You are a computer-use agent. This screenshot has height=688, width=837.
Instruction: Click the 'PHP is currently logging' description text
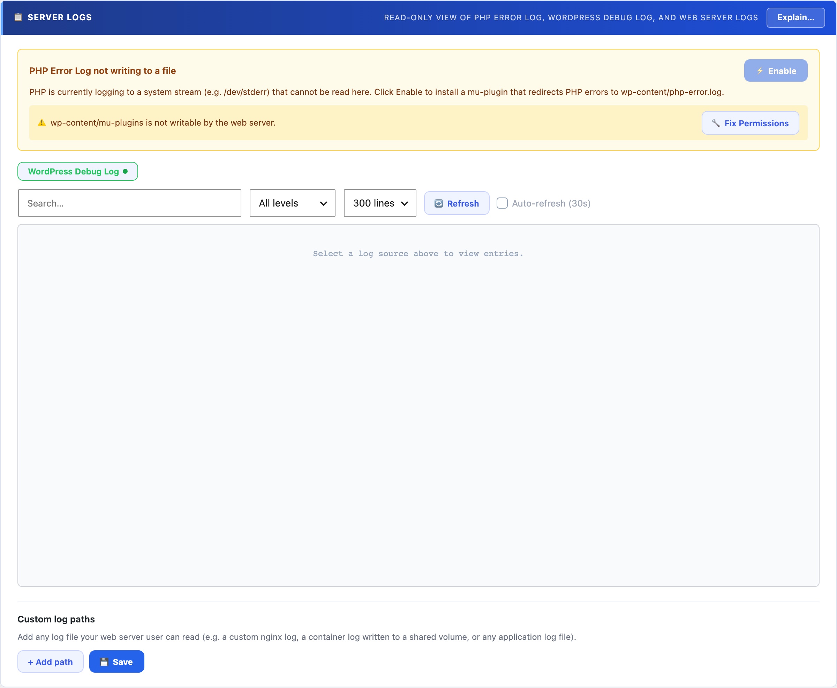[376, 92]
